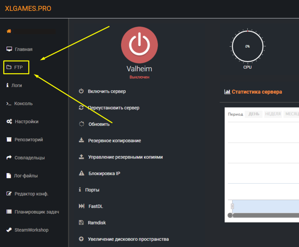Click the XLGAMES.PRO logo
The height and width of the screenshot is (247, 299).
point(28,9)
